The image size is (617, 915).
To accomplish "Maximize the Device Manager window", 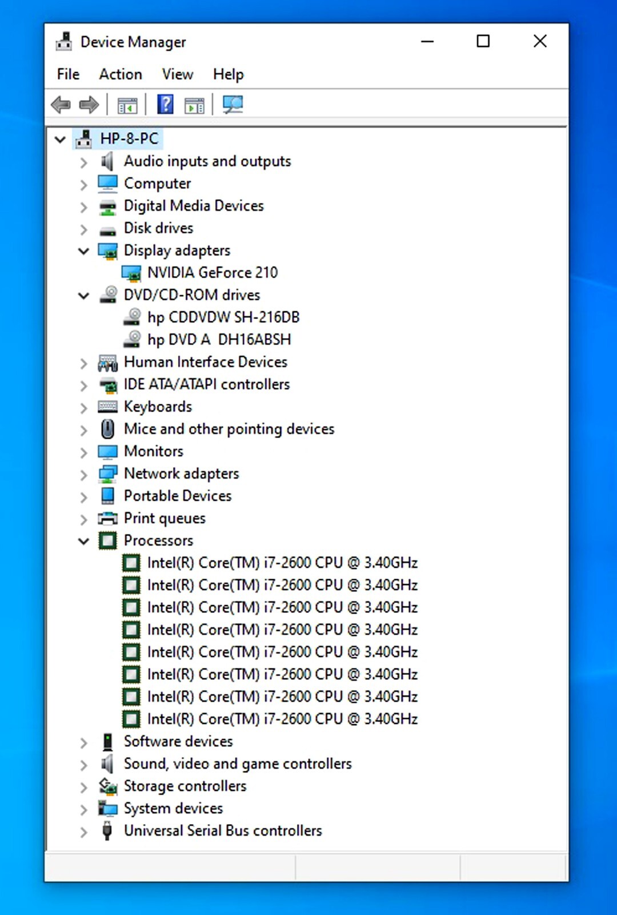I will pos(483,41).
